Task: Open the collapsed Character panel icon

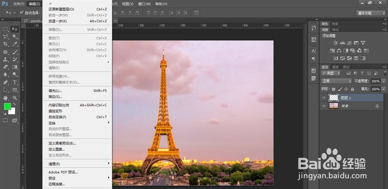Action: pos(314,51)
